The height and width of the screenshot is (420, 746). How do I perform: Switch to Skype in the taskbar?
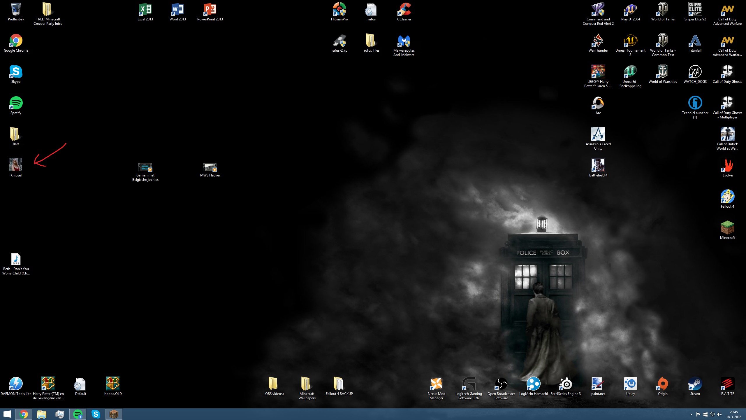(96, 414)
